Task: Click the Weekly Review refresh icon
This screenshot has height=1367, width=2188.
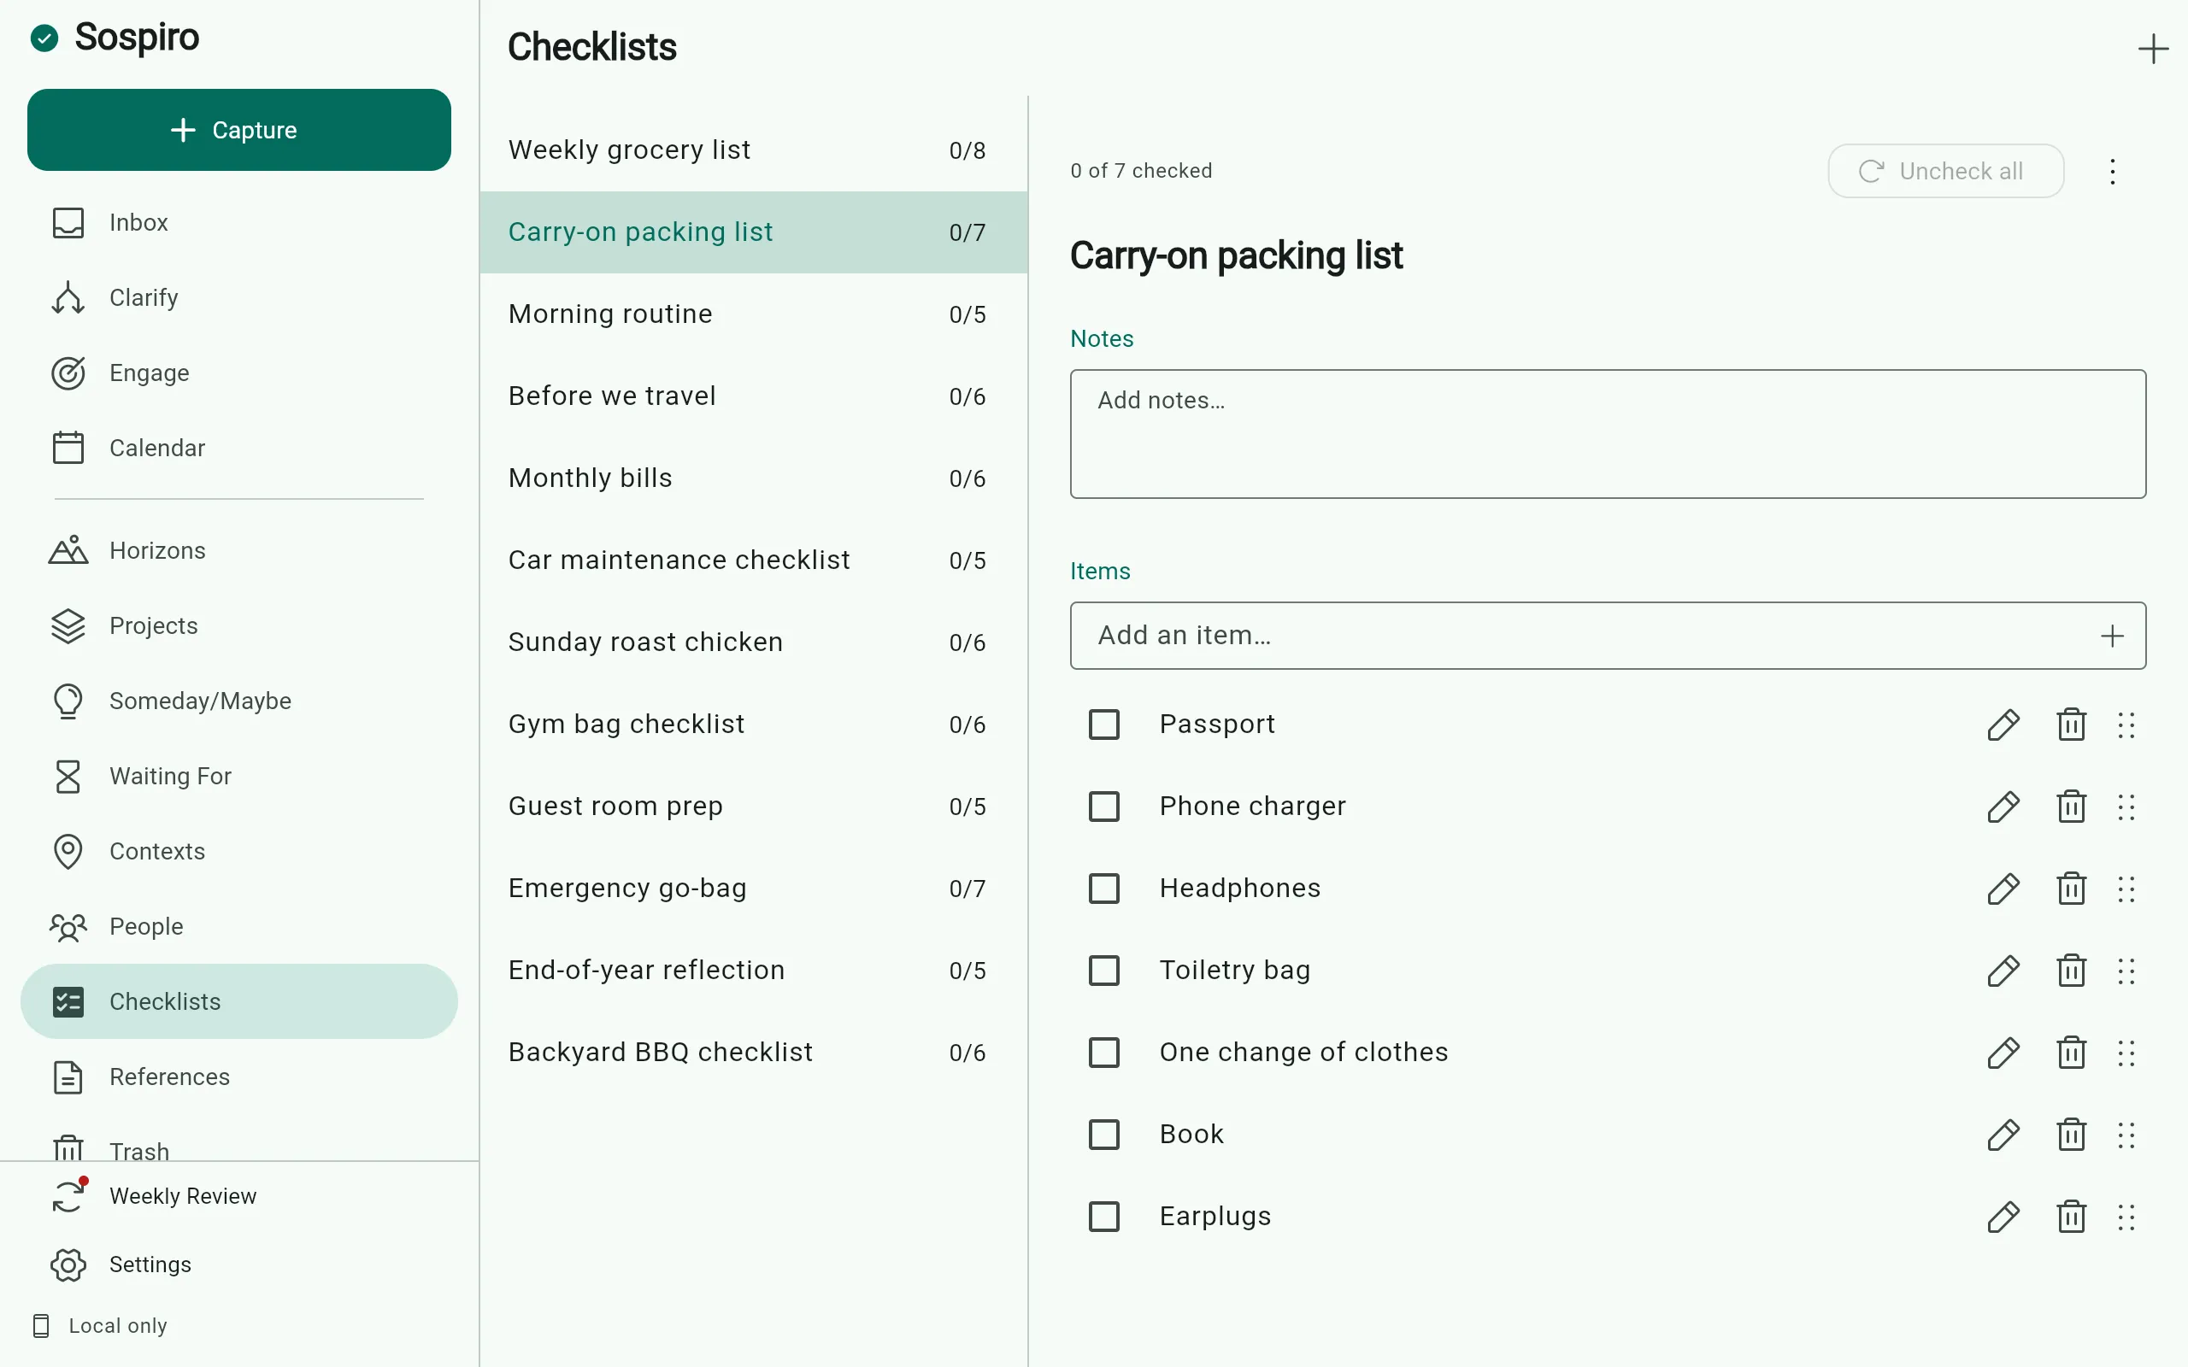Action: [x=68, y=1196]
